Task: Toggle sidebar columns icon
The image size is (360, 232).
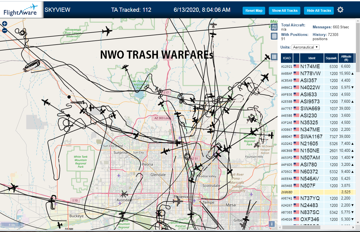Action: (274, 57)
